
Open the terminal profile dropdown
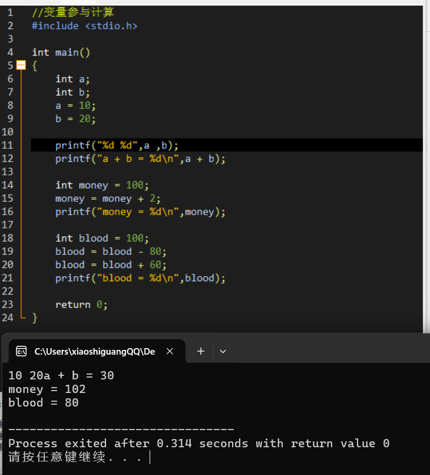pos(223,352)
